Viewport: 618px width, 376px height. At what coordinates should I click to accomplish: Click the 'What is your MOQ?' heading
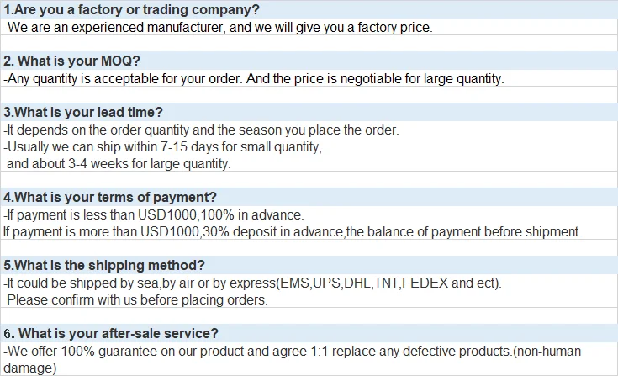[x=71, y=61]
